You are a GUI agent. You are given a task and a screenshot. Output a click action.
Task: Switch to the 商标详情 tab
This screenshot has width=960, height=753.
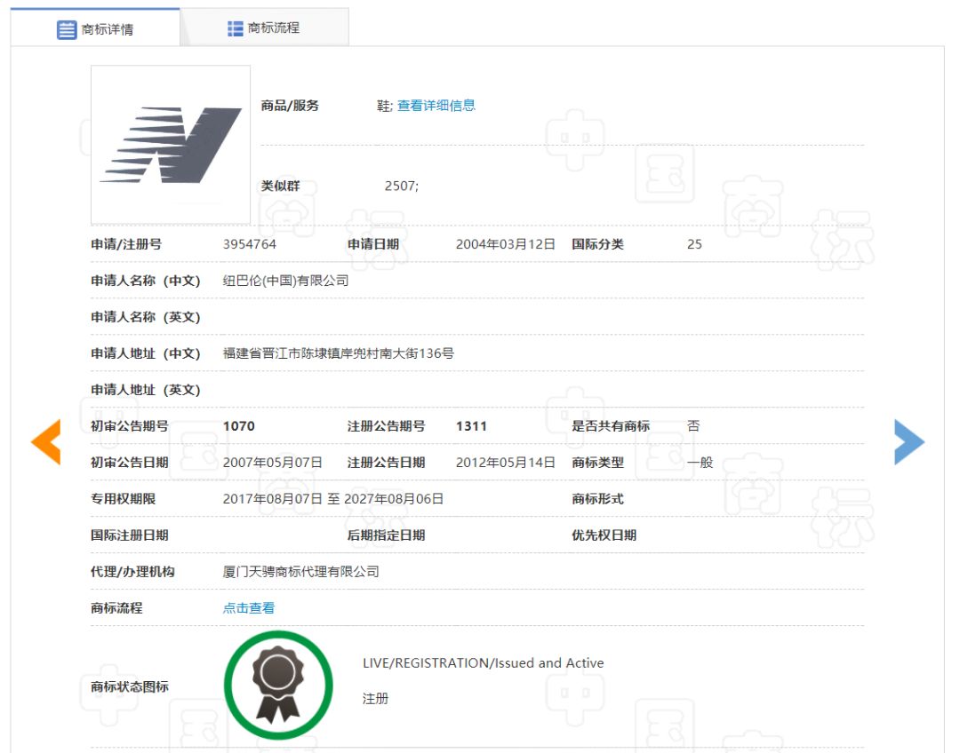pos(95,28)
